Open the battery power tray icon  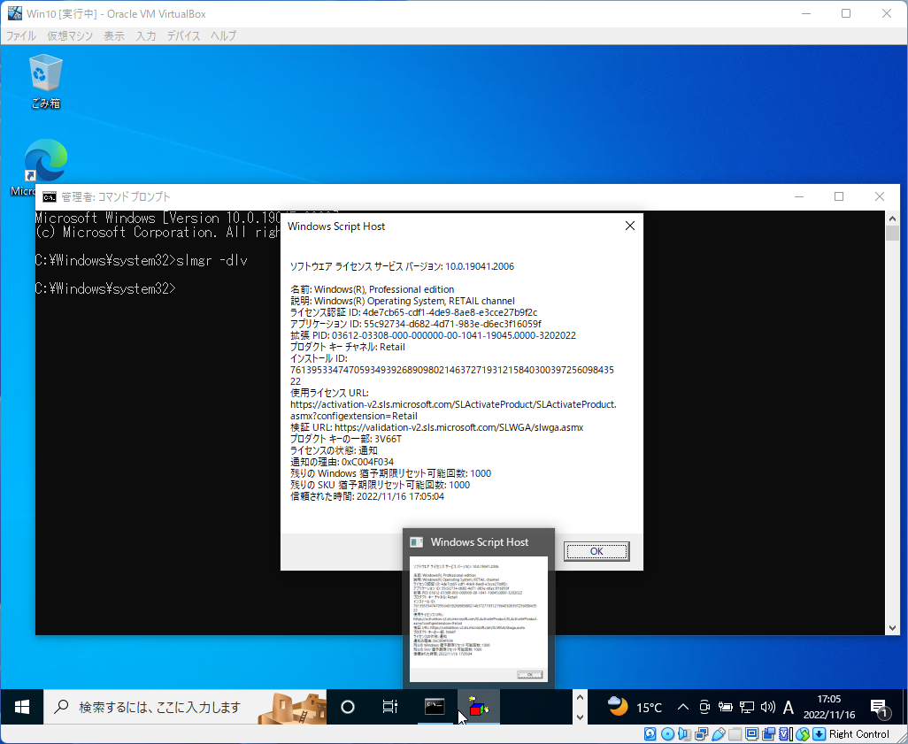click(726, 707)
